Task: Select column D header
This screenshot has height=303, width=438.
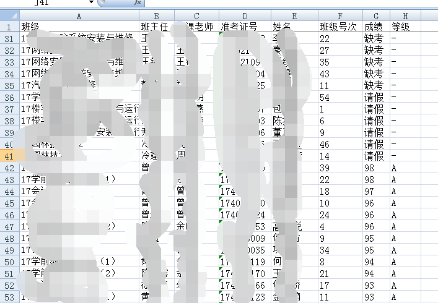Action: 245,16
